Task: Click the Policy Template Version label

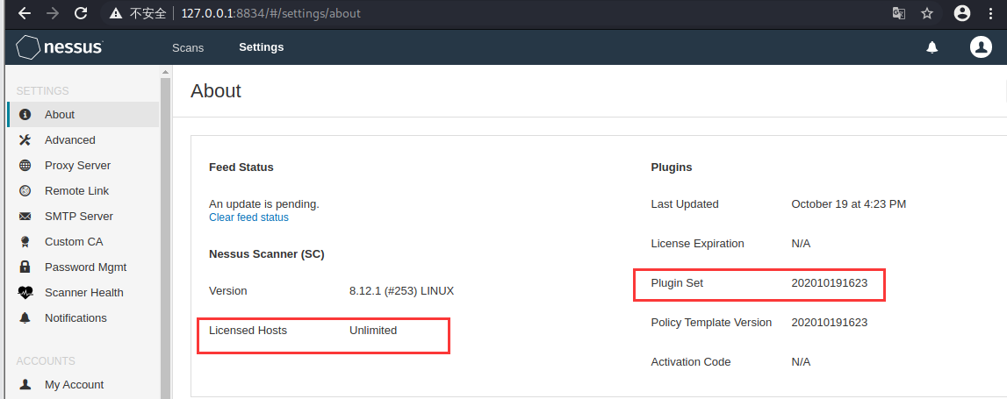Action: (711, 322)
